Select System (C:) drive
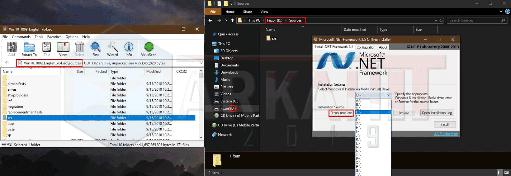This screenshot has height=176, width=511. [229, 101]
